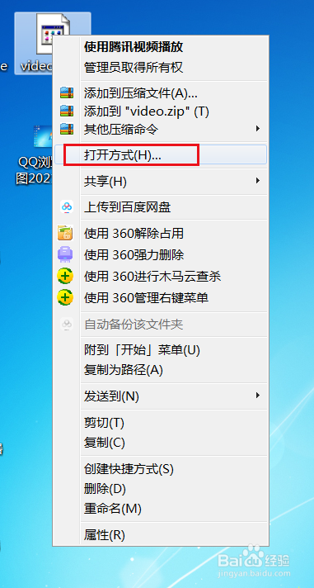Expand the 发送到(N) submenu arrow
This screenshot has height=588, width=314.
tap(257, 396)
